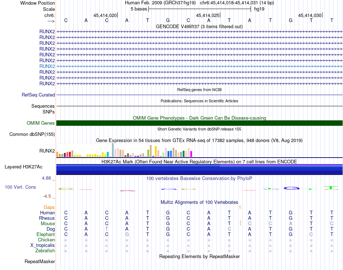Click the magenta bar in the GTEx chart
The image size is (343, 270).
tap(191, 154)
